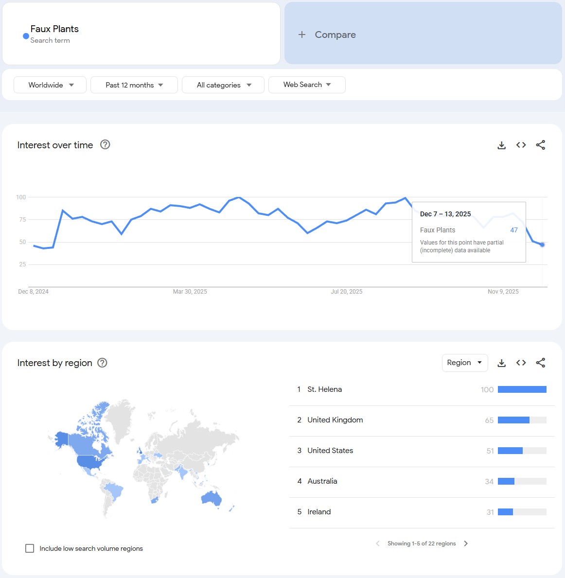565x578 pixels.
Task: Click the blue Faux Plants color dot
Action: 26,36
